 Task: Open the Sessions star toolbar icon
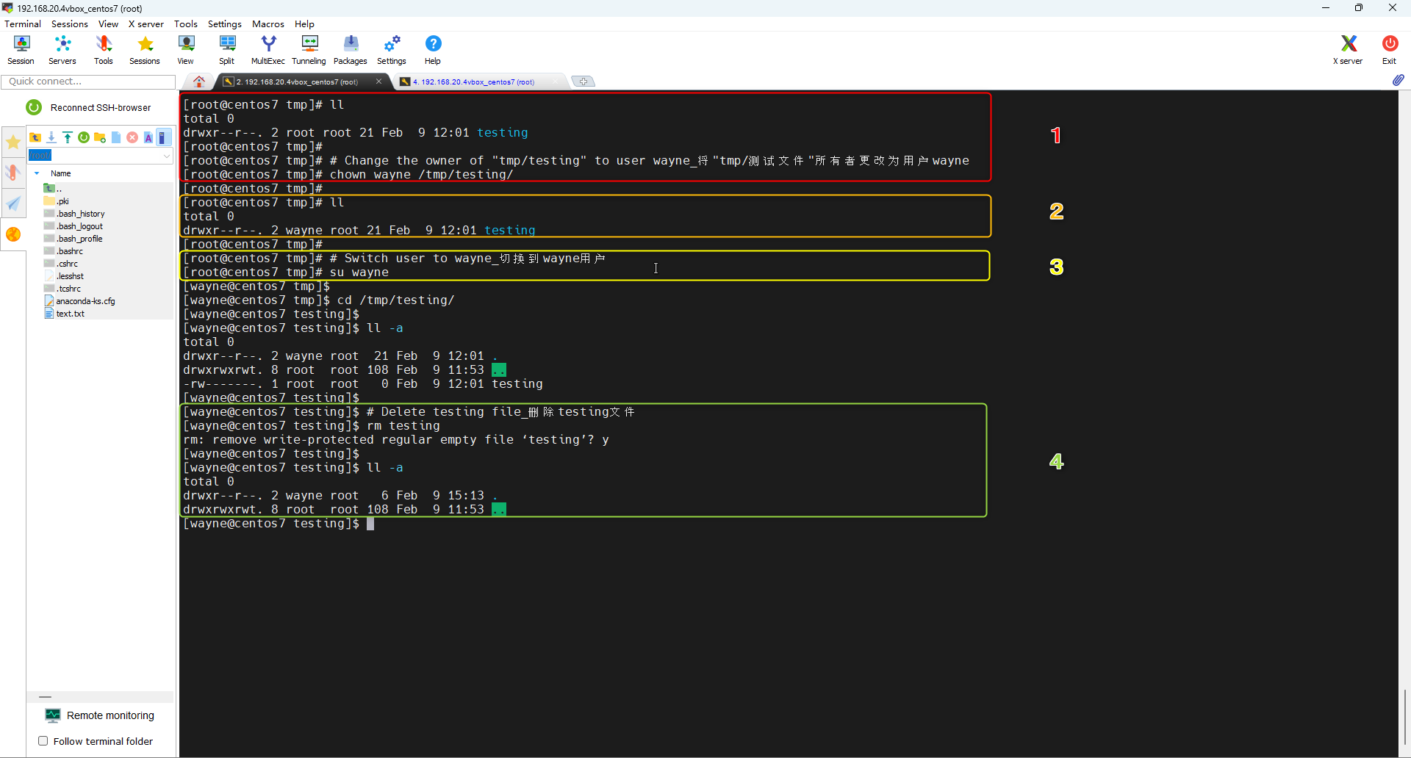pos(145,50)
